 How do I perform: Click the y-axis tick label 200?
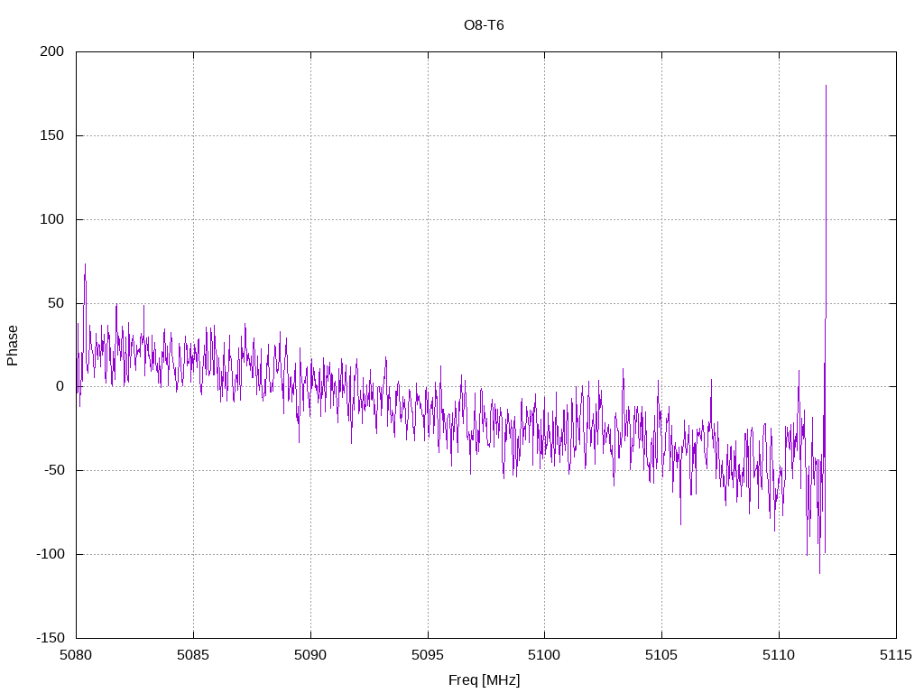pos(51,51)
